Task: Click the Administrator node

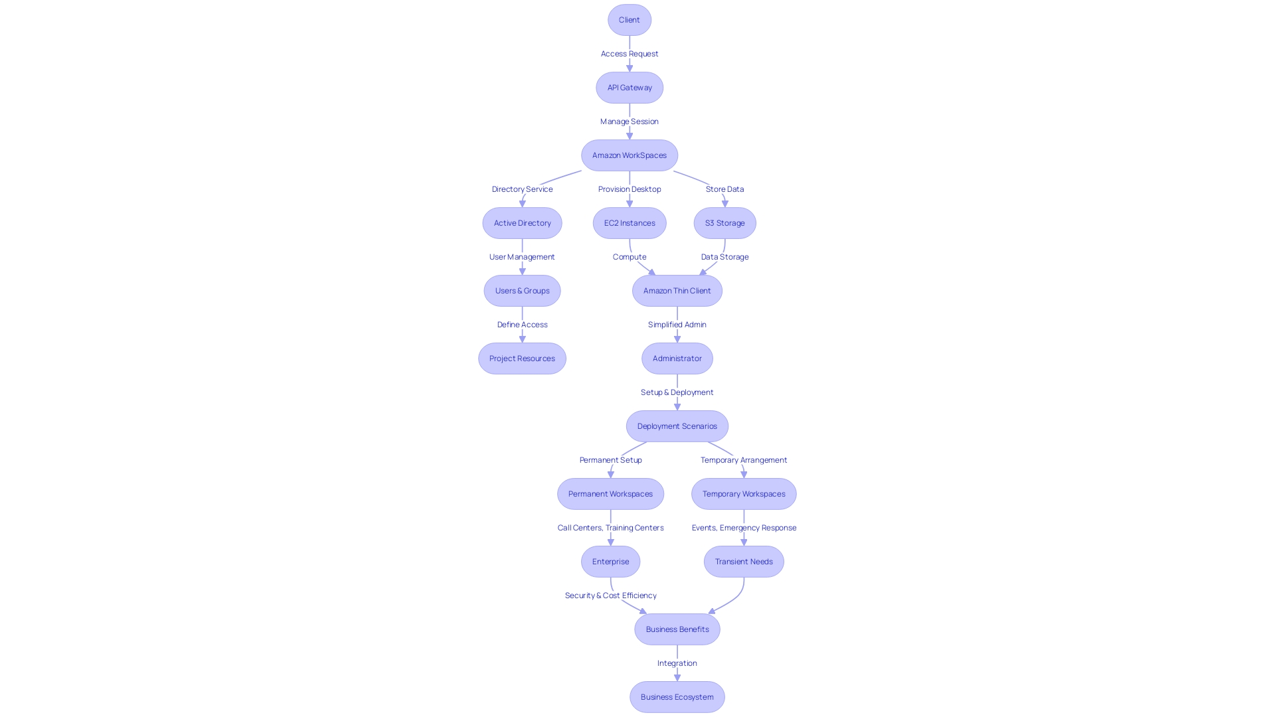Action: point(678,358)
